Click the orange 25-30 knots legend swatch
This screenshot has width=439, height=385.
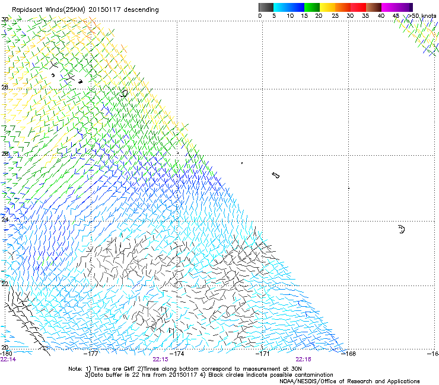pyautogui.click(x=343, y=7)
